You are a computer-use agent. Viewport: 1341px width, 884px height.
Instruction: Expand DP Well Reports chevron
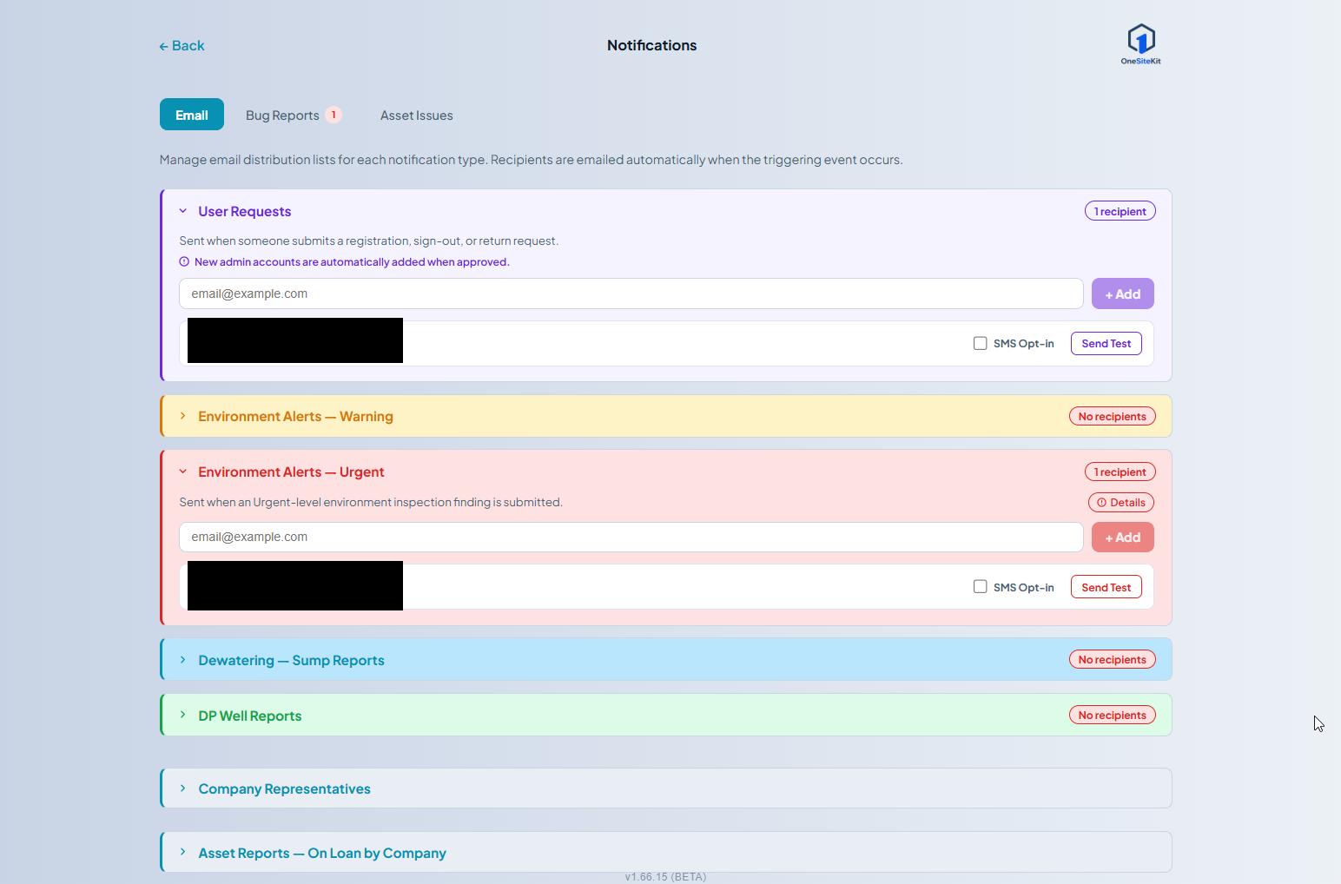coord(183,715)
